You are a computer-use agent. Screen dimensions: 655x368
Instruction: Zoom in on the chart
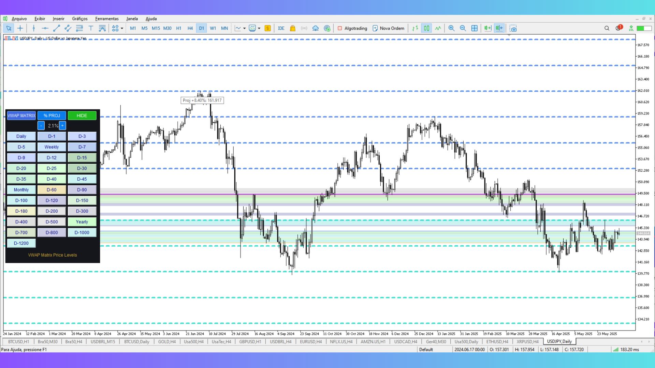[451, 28]
